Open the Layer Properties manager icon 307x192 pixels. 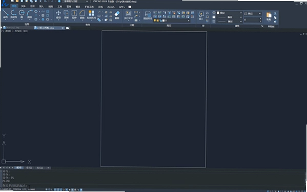pos(148,15)
